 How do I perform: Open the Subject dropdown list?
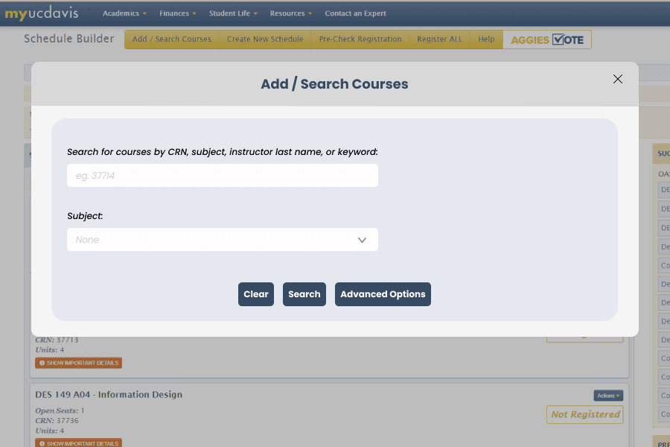click(222, 240)
